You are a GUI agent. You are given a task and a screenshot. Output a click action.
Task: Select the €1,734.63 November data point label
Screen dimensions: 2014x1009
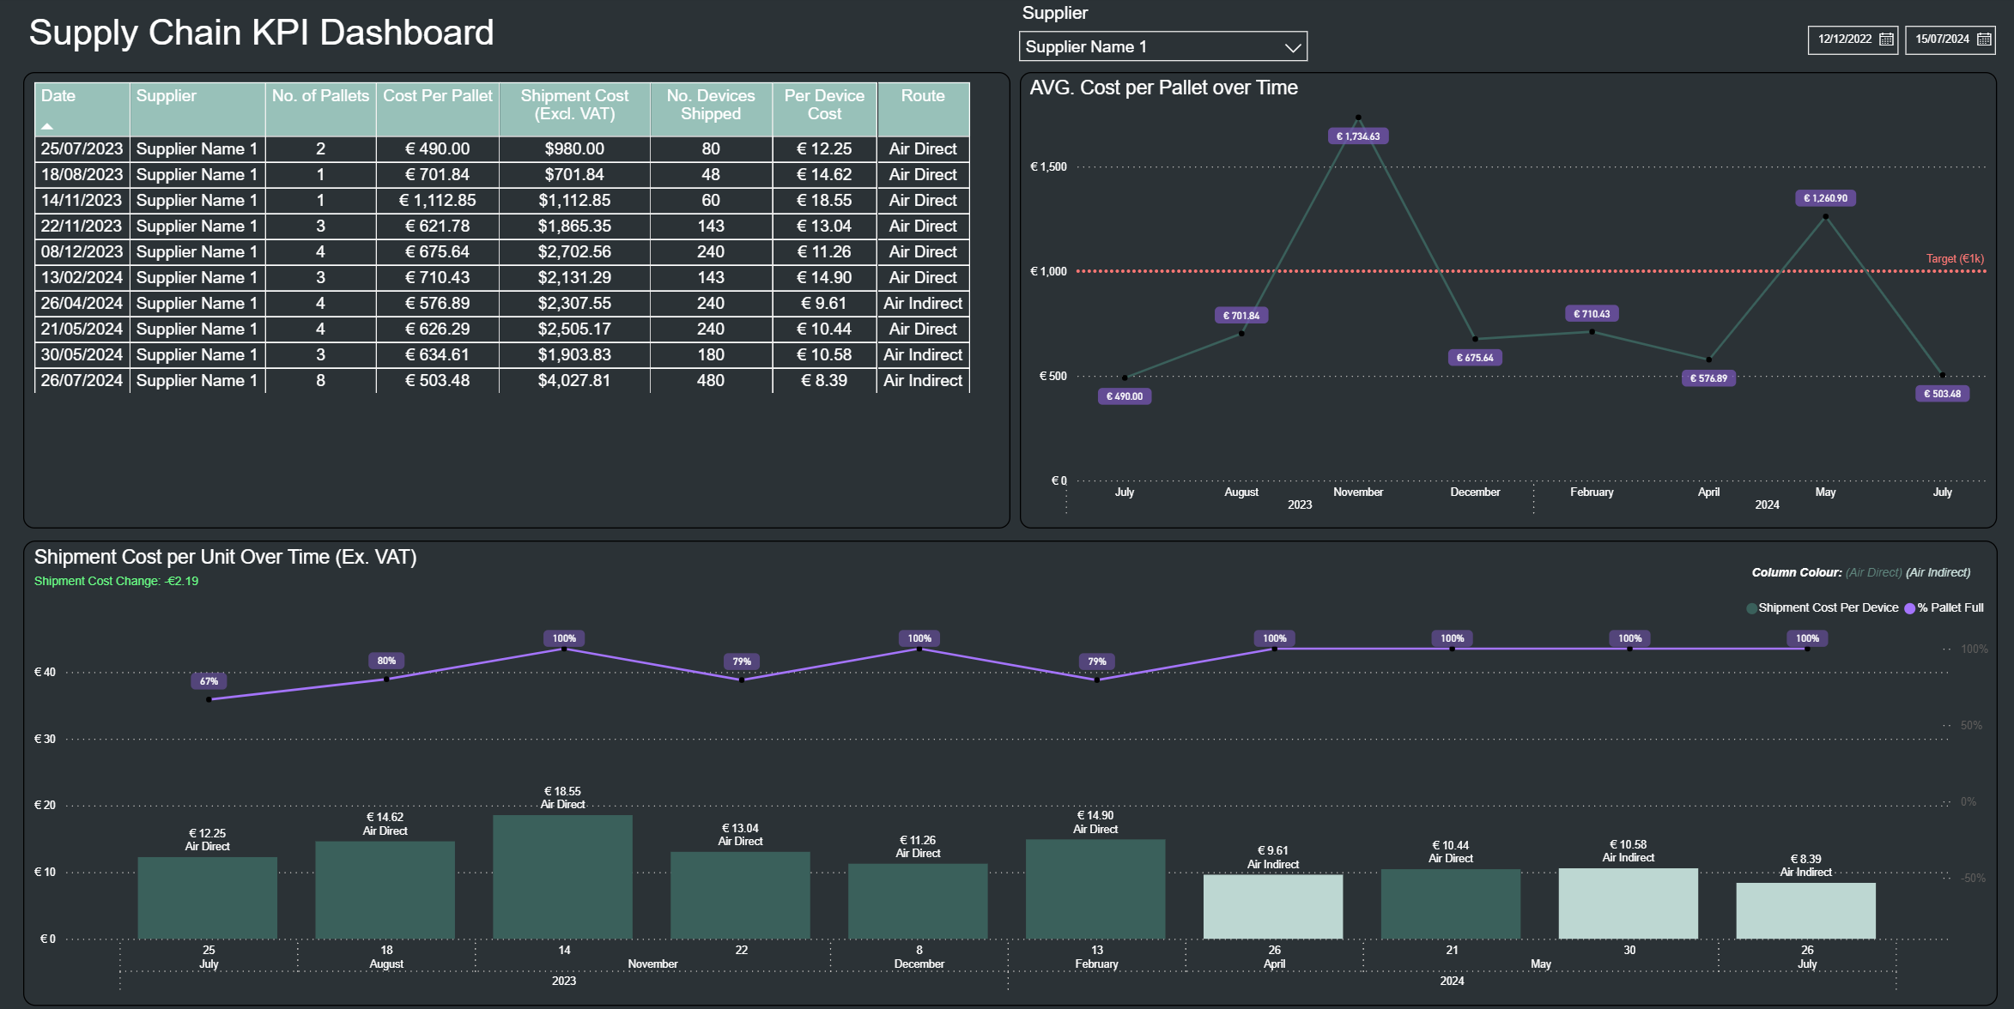click(x=1357, y=136)
